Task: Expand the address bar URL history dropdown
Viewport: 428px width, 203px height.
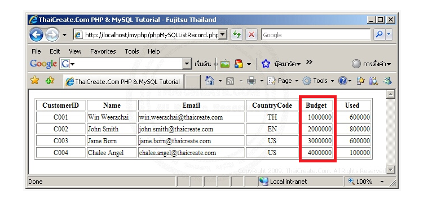Action: point(223,35)
